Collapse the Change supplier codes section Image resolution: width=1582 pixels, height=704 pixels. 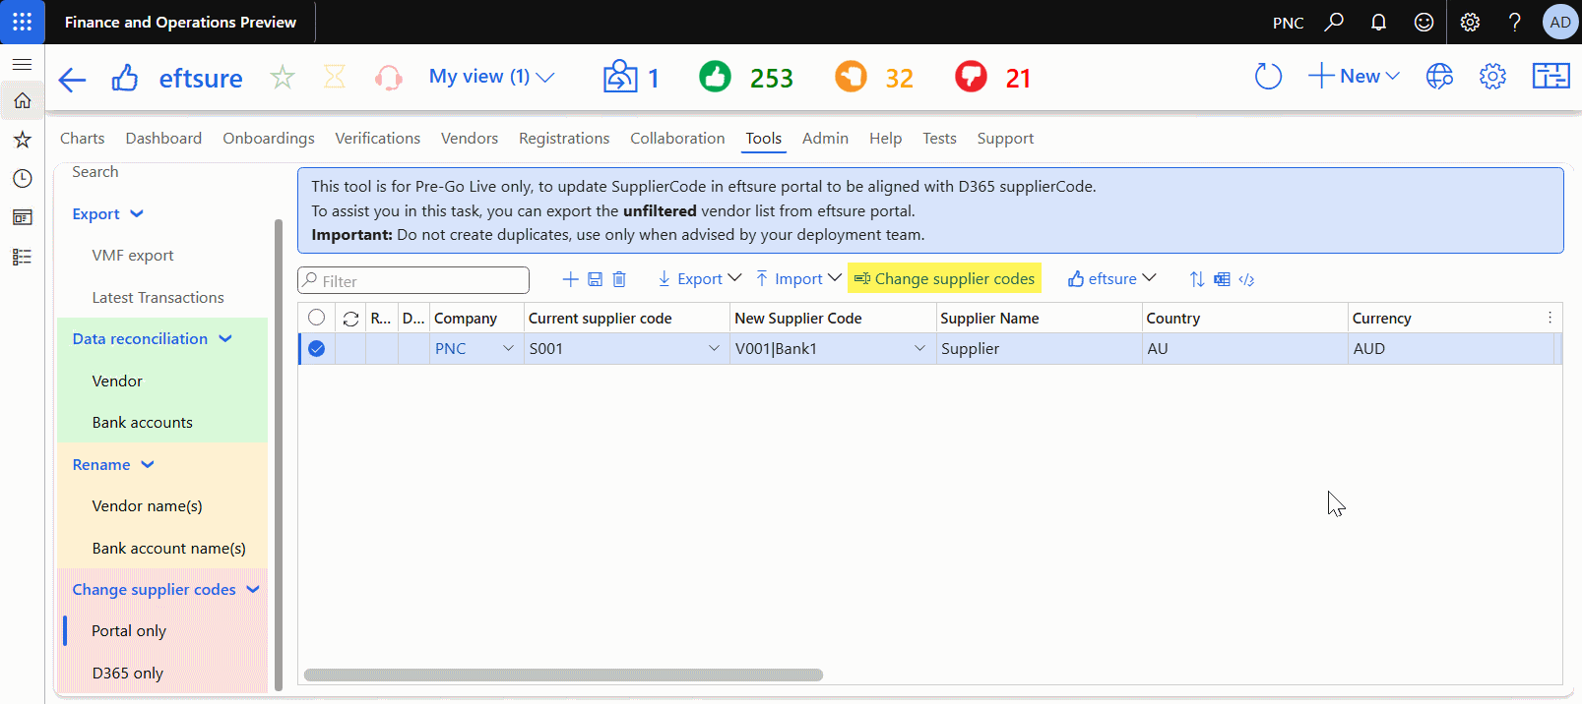tap(253, 590)
